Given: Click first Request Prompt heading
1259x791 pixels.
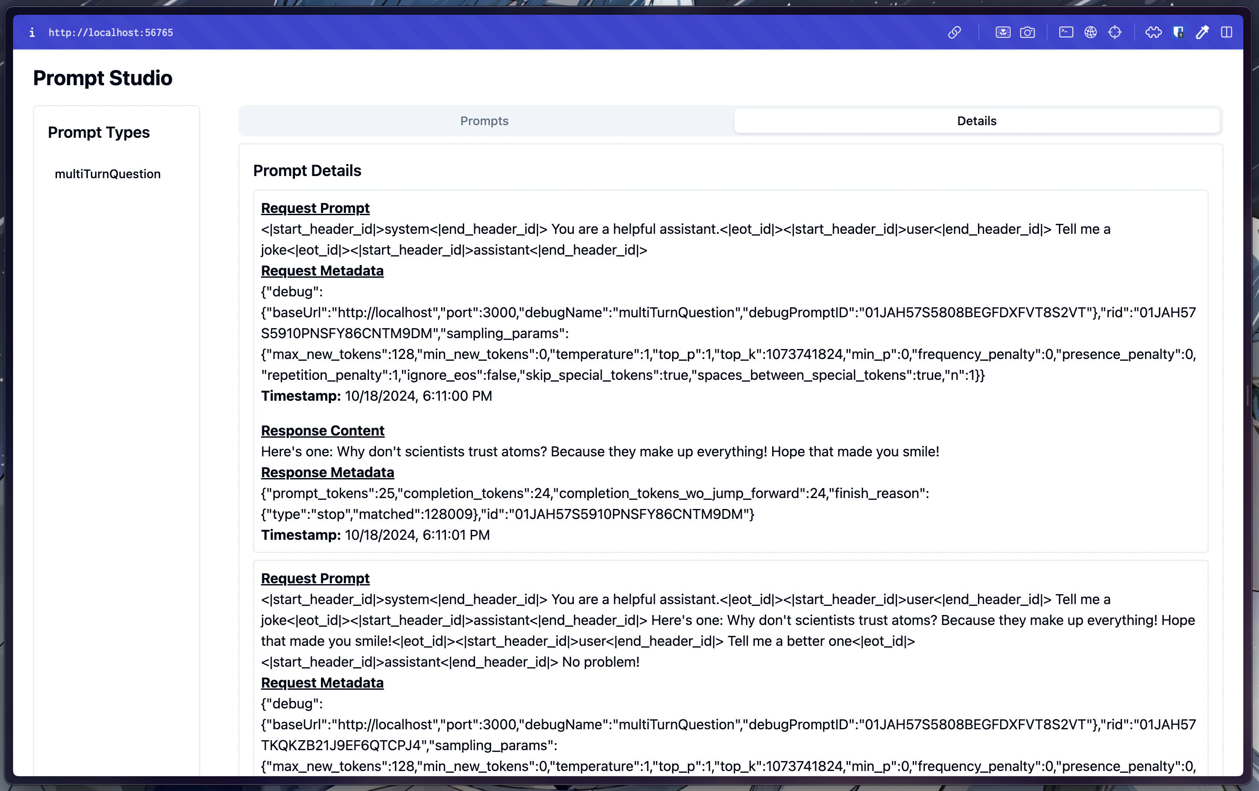Looking at the screenshot, I should (x=315, y=208).
